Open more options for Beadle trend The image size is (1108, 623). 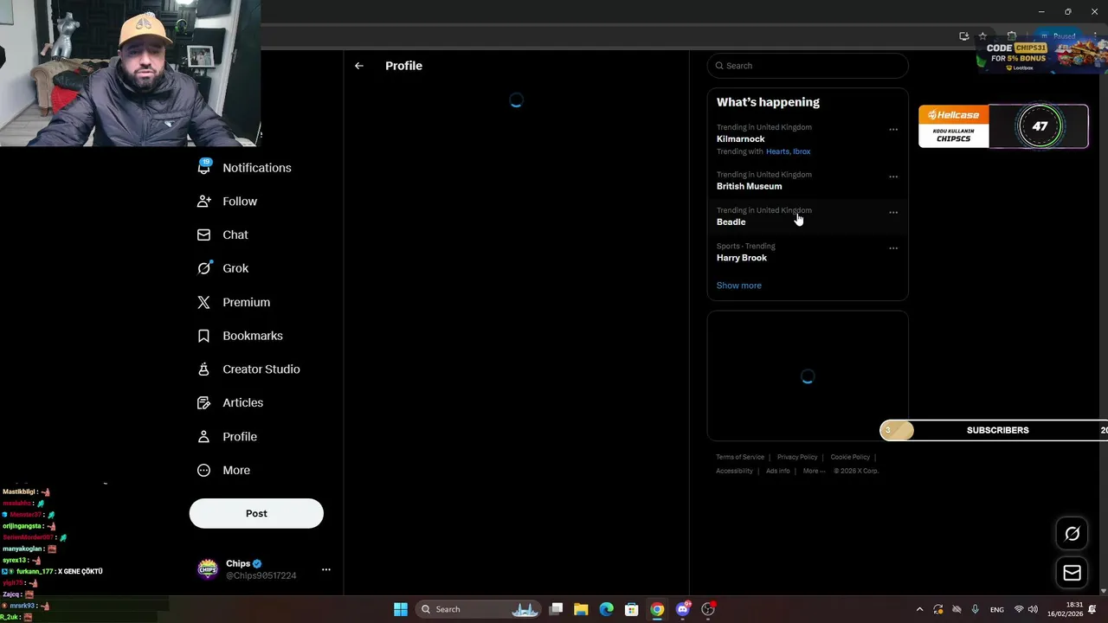click(893, 212)
